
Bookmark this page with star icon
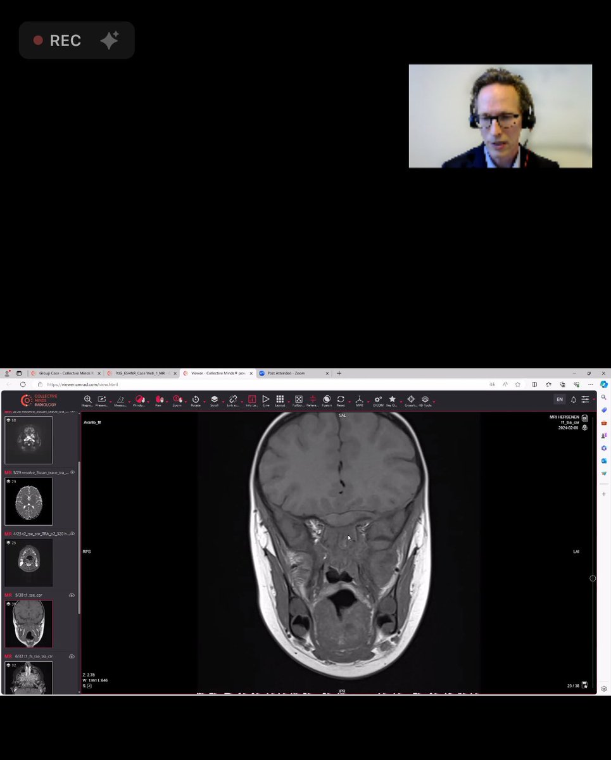517,384
